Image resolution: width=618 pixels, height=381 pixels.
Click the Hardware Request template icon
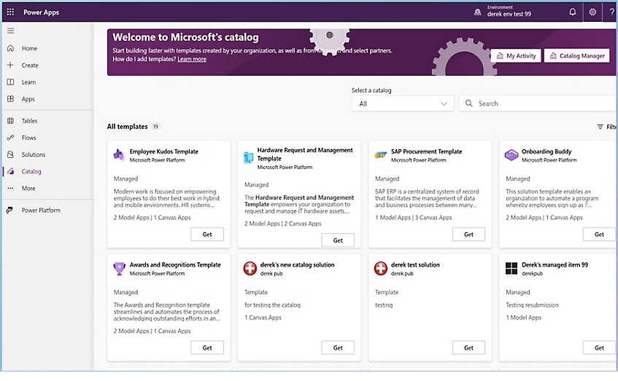point(248,157)
